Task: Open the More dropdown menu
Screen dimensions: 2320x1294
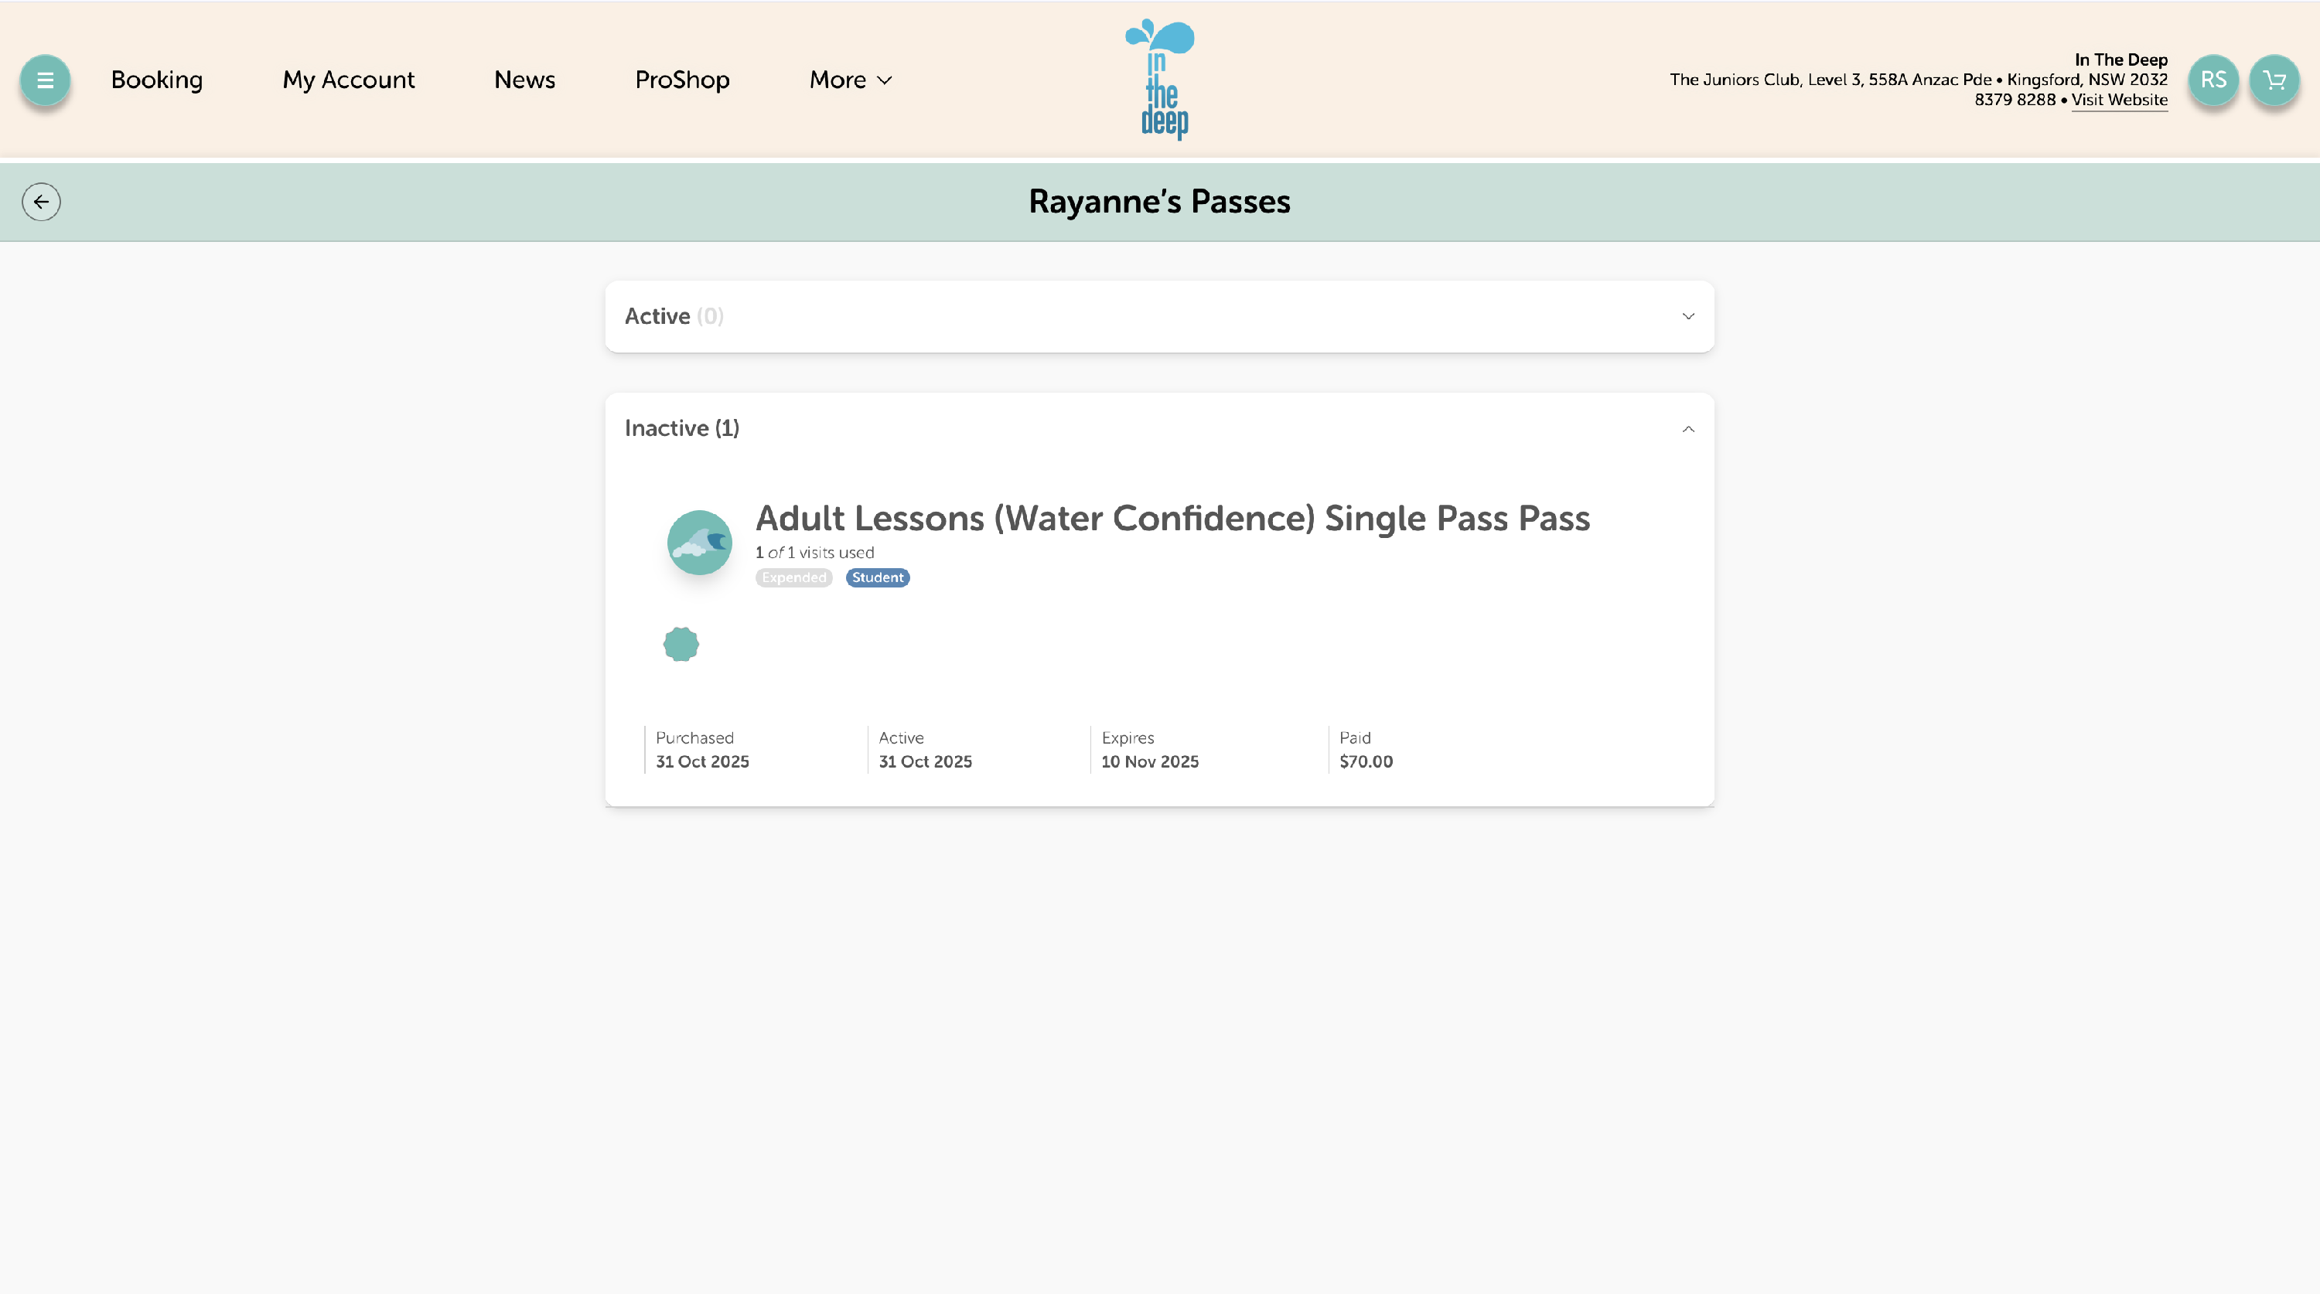Action: (x=849, y=80)
